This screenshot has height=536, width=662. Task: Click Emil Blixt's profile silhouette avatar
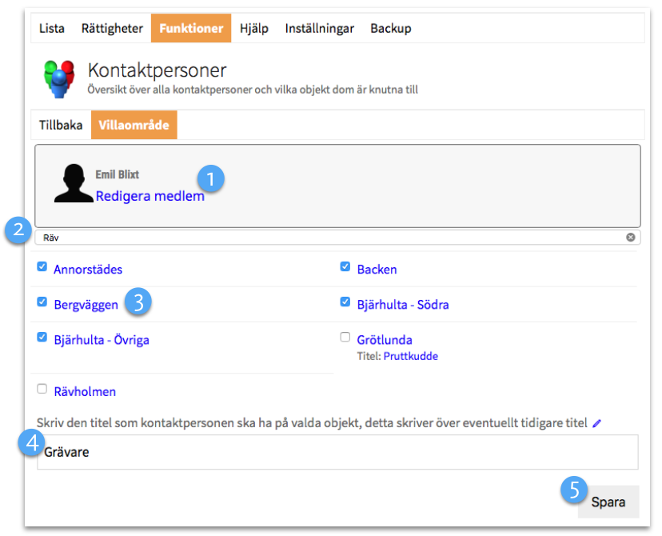pyautogui.click(x=73, y=183)
